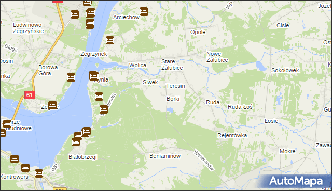332x191 pixels.
Task: Click the uppermost hotel icon in the Białobrzegi cluster
Action: coord(87,131)
